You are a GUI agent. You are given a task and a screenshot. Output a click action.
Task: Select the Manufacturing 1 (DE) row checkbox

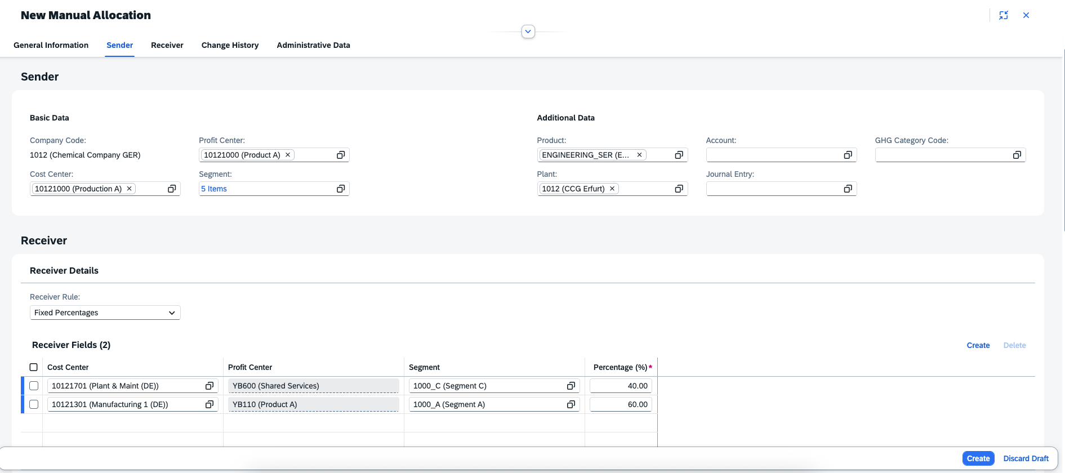tap(34, 404)
